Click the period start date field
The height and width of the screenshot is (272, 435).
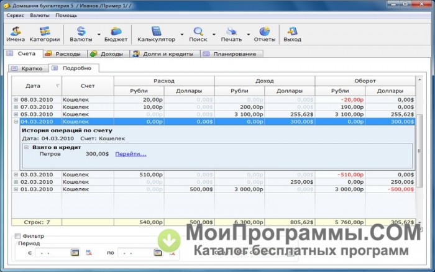pyautogui.click(x=53, y=253)
